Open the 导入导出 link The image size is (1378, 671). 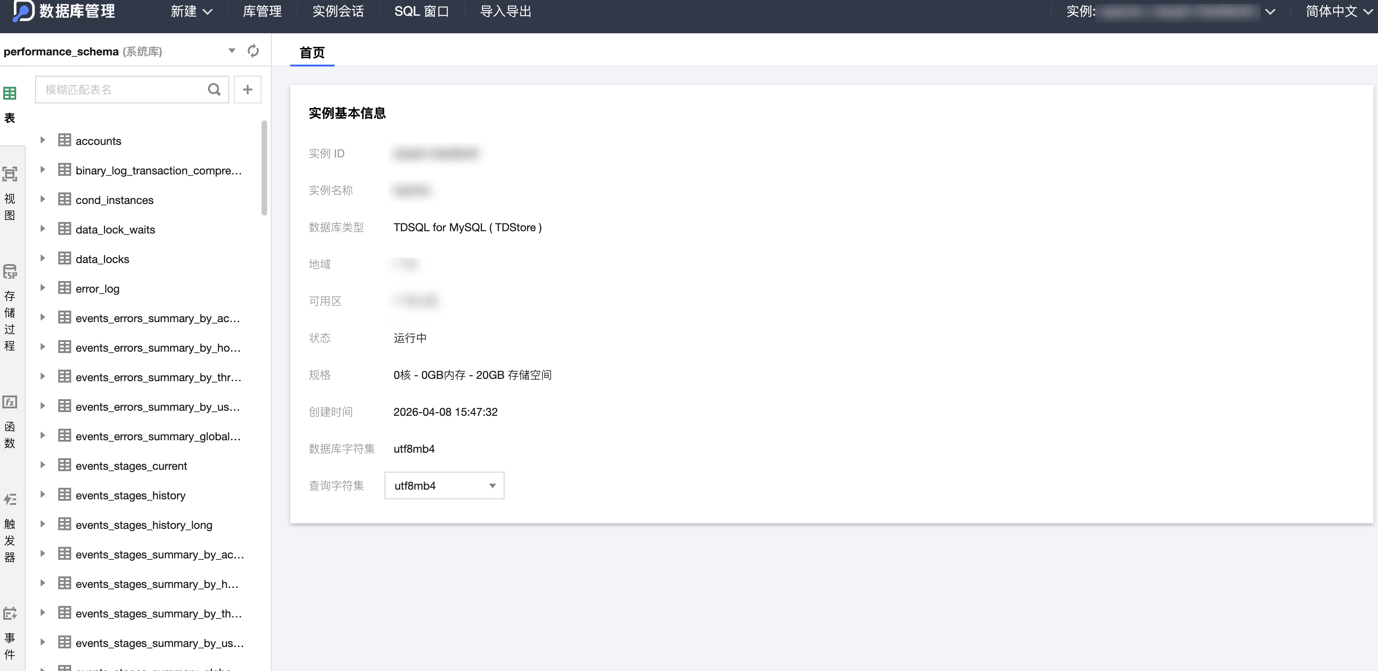click(506, 11)
